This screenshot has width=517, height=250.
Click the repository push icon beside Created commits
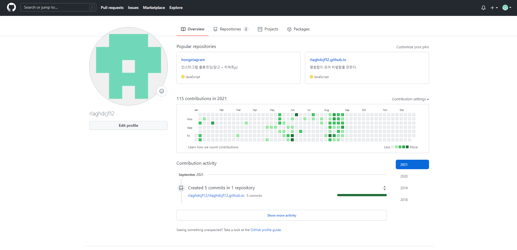[181, 188]
